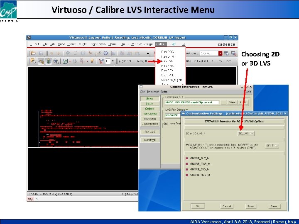Click the open folder icon in Virtuoso toolbar

[x=33, y=53]
